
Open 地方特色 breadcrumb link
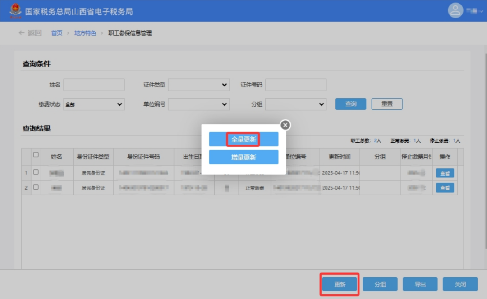click(85, 33)
